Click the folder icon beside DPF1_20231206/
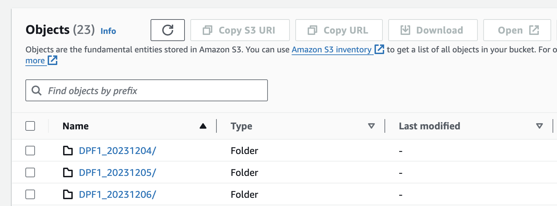 68,194
